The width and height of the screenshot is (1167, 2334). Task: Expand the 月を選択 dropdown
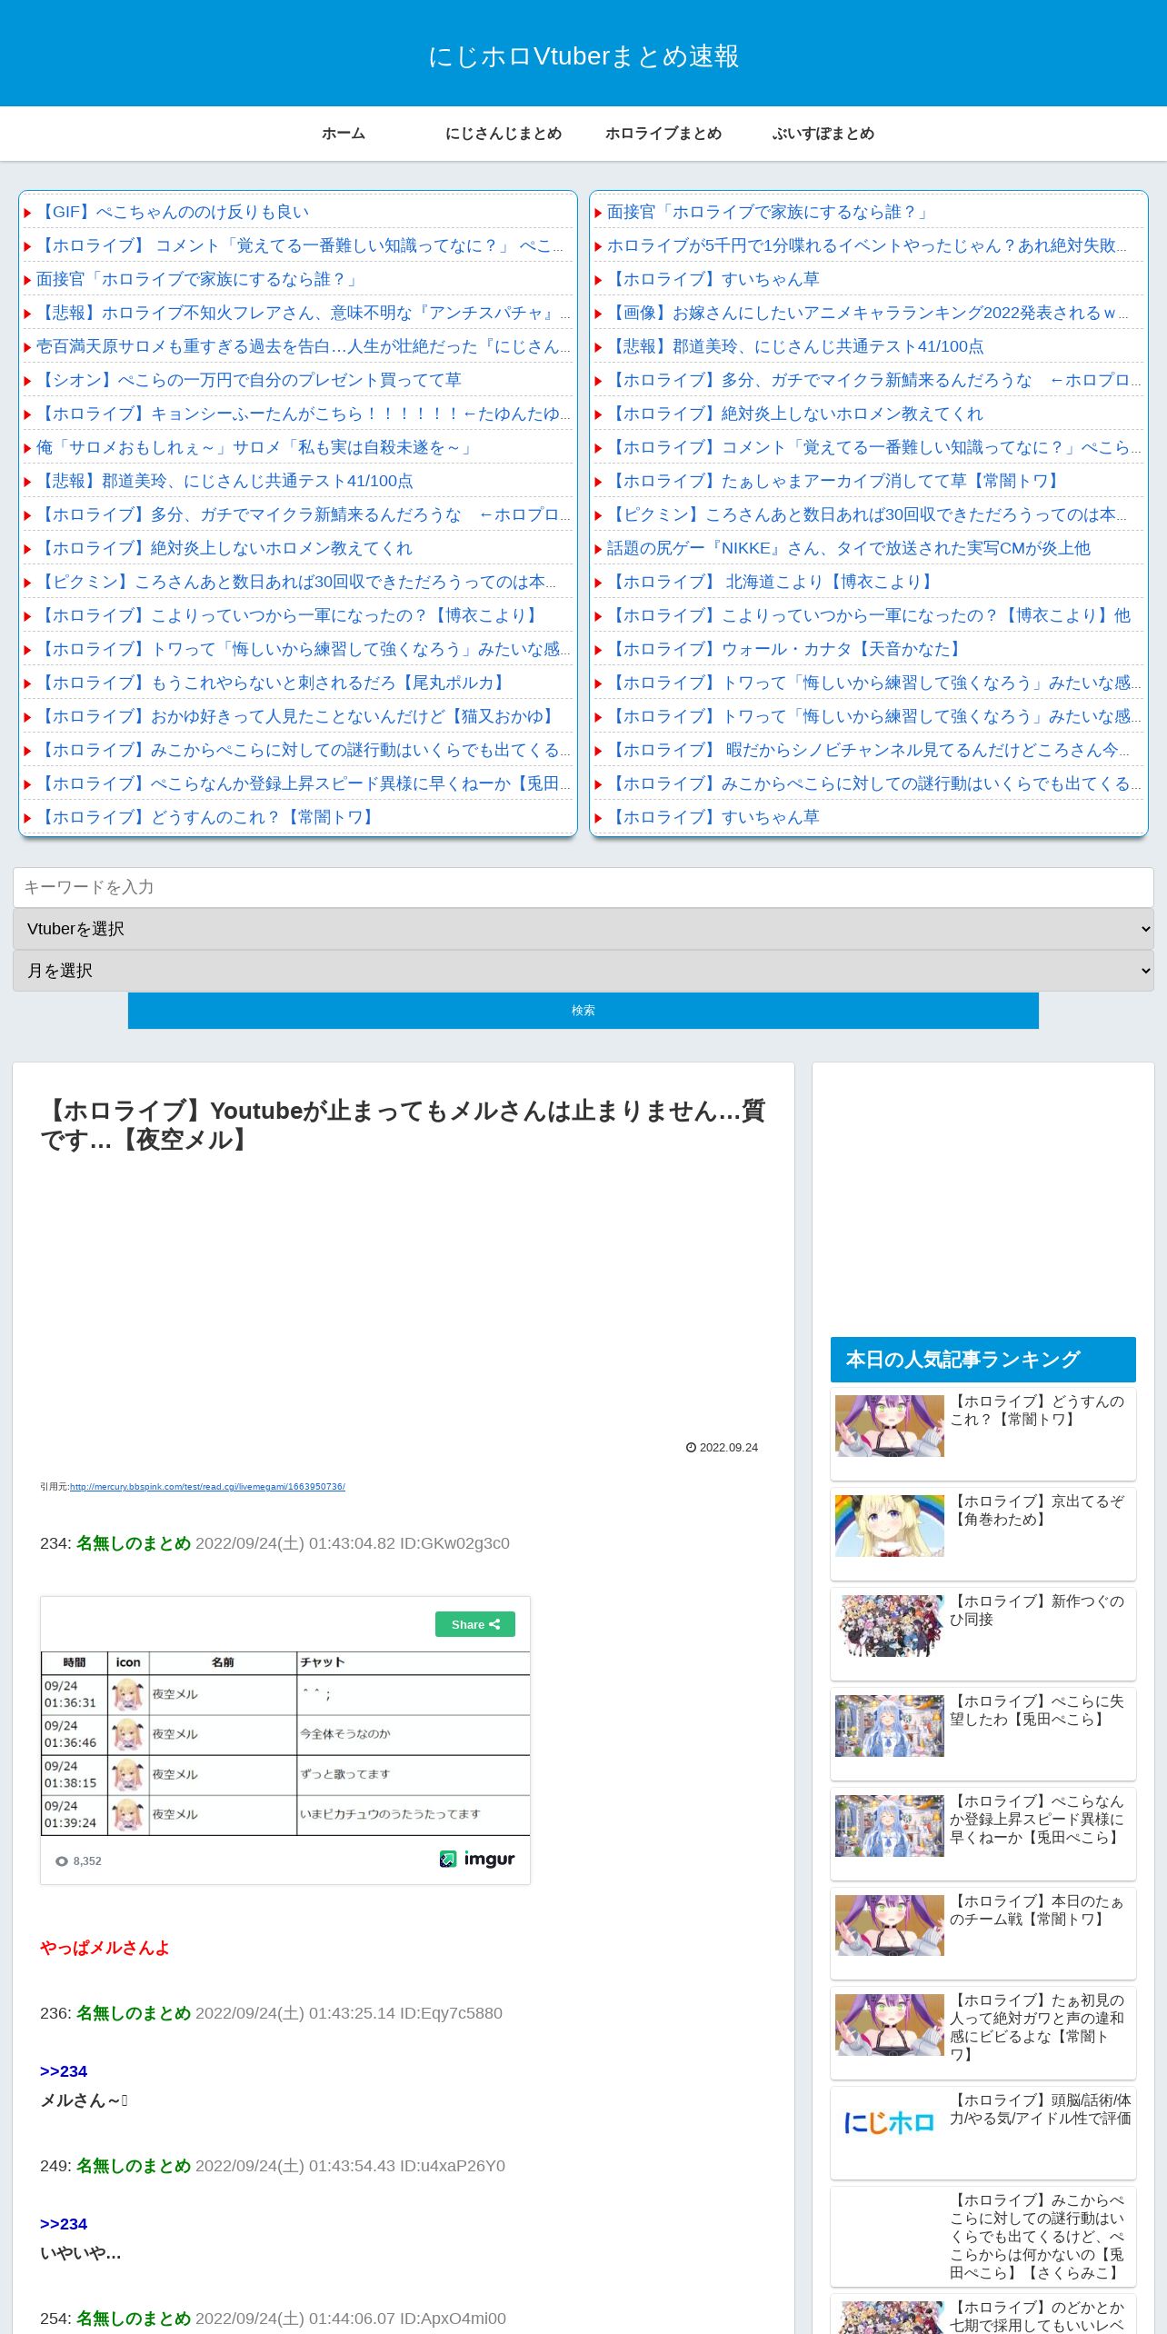[x=583, y=971]
